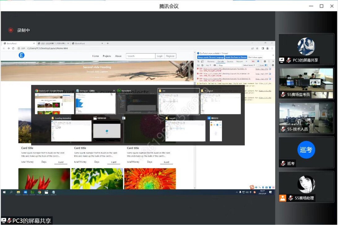
Task: Click the Login button in the navbar
Action: tap(160, 56)
